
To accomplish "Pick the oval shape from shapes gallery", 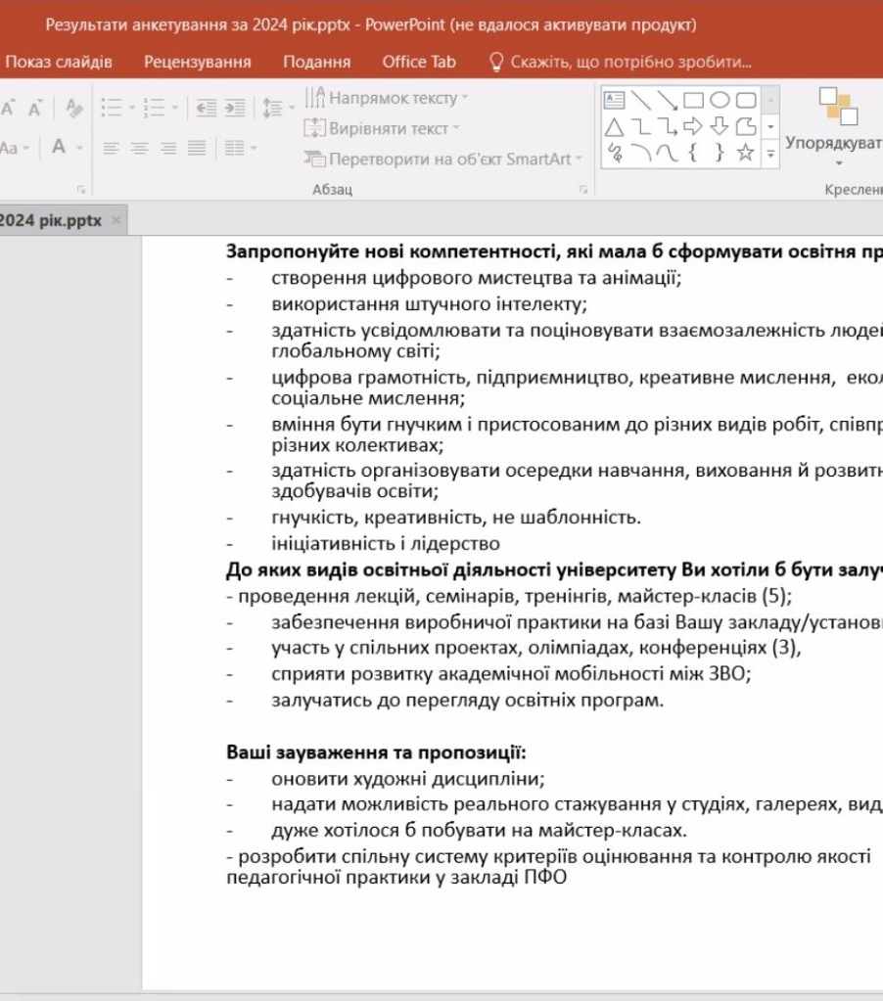I will (x=719, y=102).
